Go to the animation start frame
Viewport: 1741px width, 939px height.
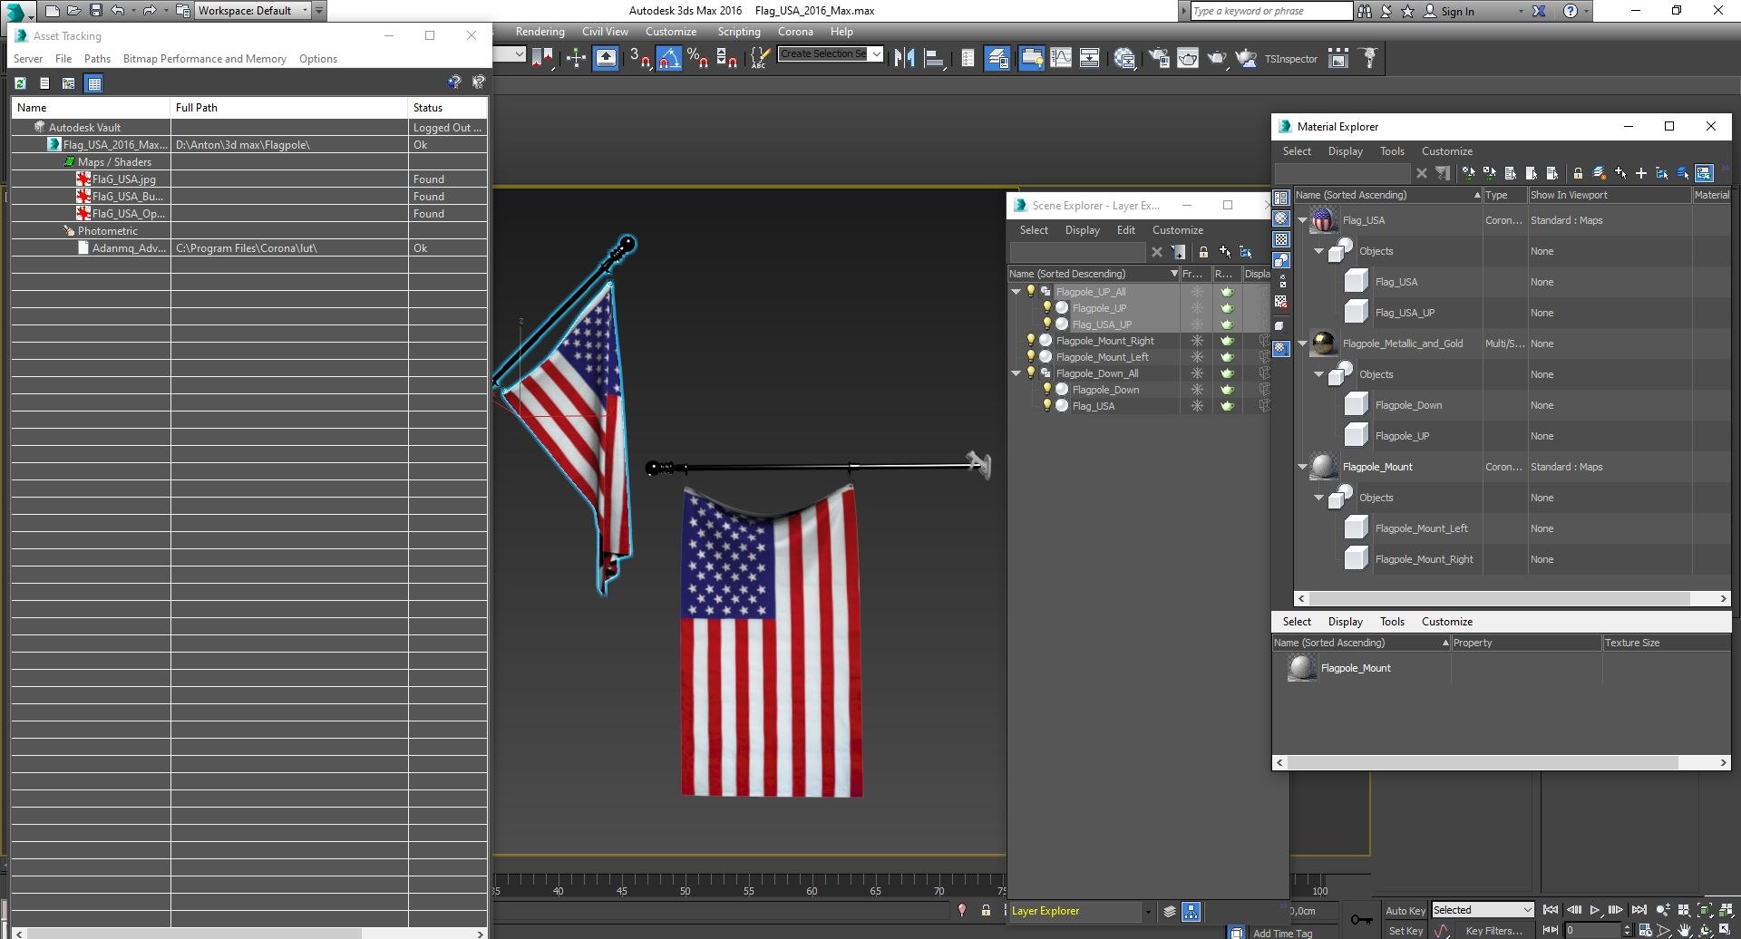1551,910
